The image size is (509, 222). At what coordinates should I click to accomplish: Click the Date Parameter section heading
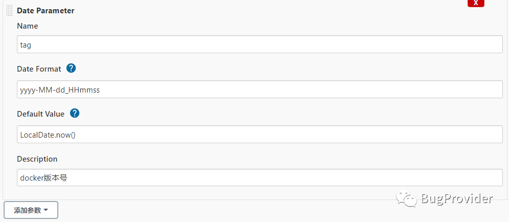point(46,11)
